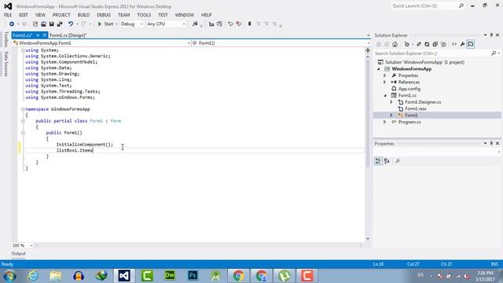Toggle Show All Files in Solution Explorer
The image size is (503, 283).
443,44
